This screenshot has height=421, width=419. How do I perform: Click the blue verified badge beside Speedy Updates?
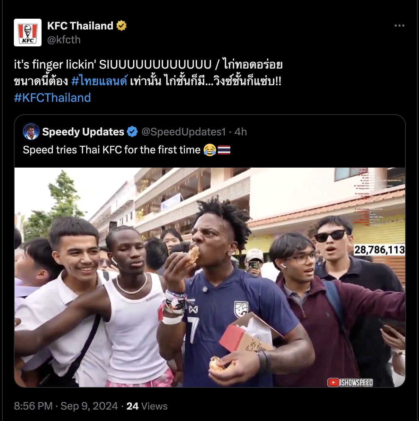(132, 132)
